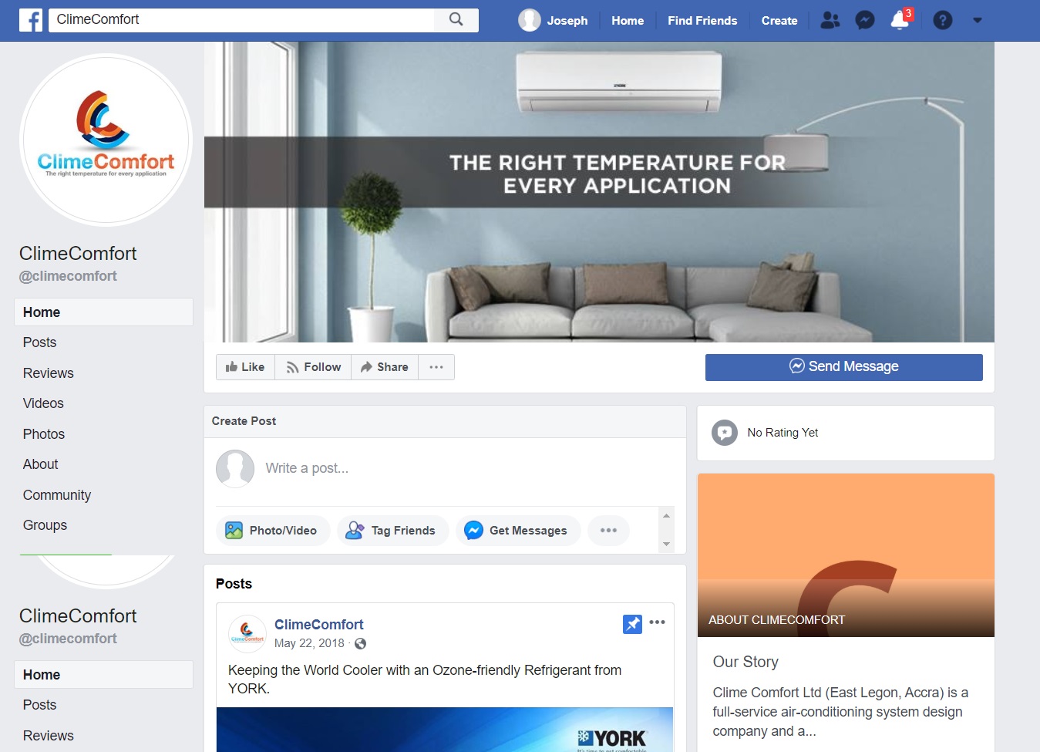The height and width of the screenshot is (752, 1040).
Task: Click the create post scrollbar down arrow
Action: [667, 545]
